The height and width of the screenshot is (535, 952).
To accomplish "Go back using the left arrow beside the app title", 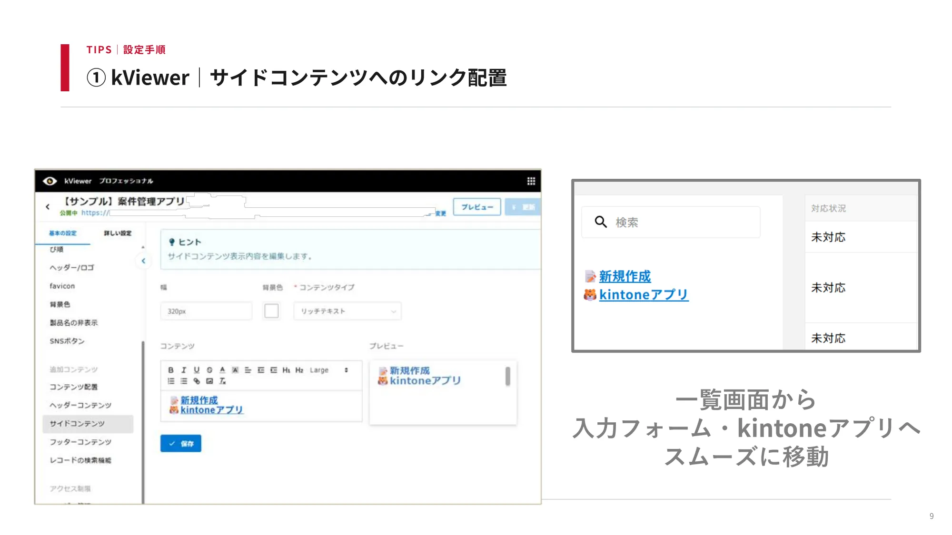I will pos(48,206).
